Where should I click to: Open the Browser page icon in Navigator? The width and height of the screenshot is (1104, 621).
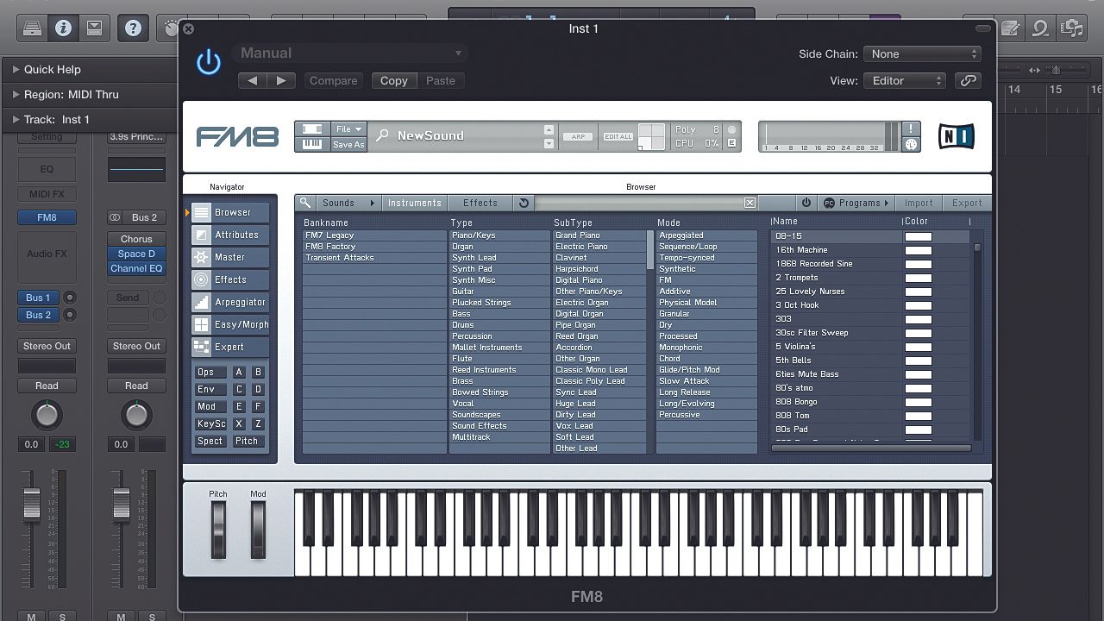coord(201,212)
